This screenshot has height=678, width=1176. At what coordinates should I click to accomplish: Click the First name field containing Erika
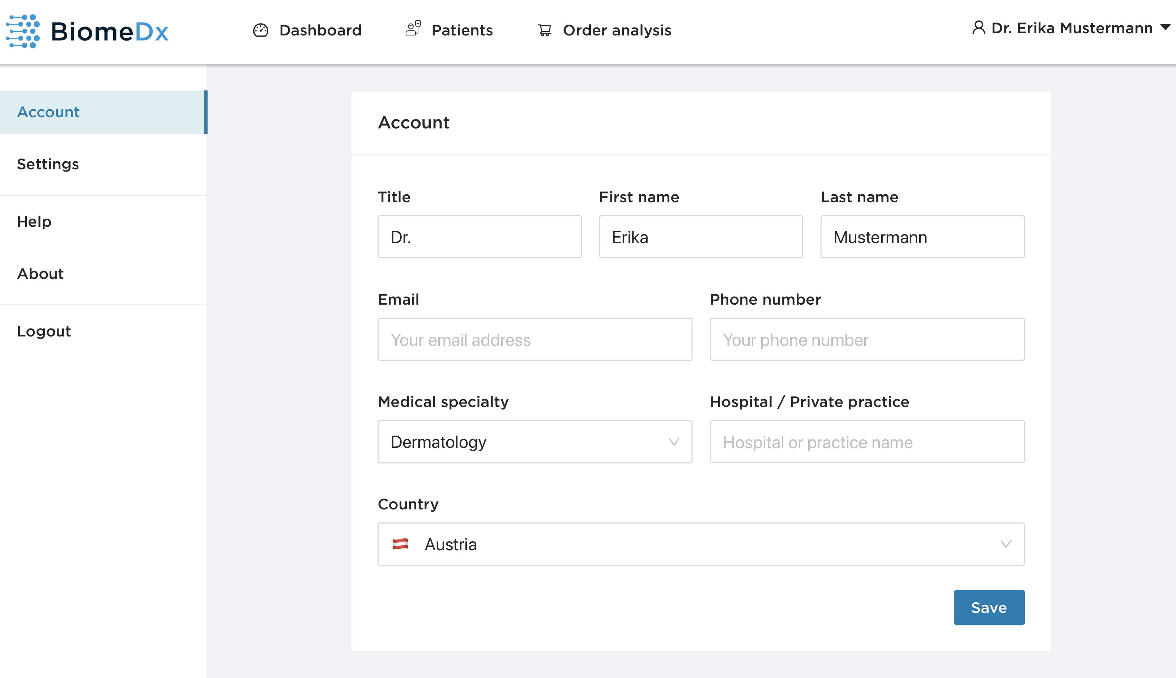point(701,237)
